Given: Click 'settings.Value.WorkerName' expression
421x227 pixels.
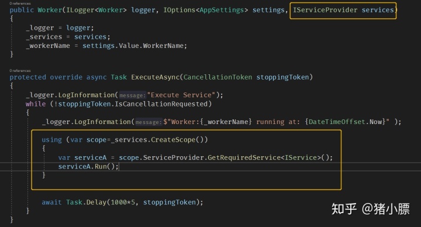Looking at the screenshot, I should pos(133,46).
